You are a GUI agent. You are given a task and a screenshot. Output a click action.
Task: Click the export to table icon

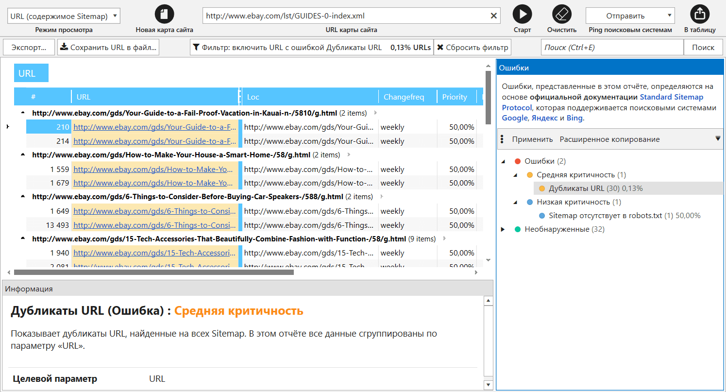(x=699, y=14)
